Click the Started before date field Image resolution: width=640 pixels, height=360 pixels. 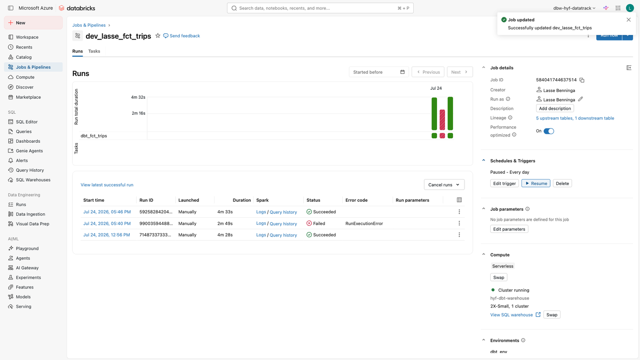(379, 72)
